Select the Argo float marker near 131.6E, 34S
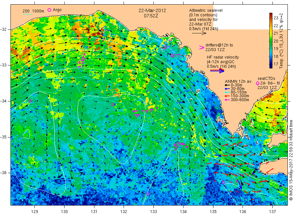The height and width of the screenshot is (216, 295). [113, 105]
